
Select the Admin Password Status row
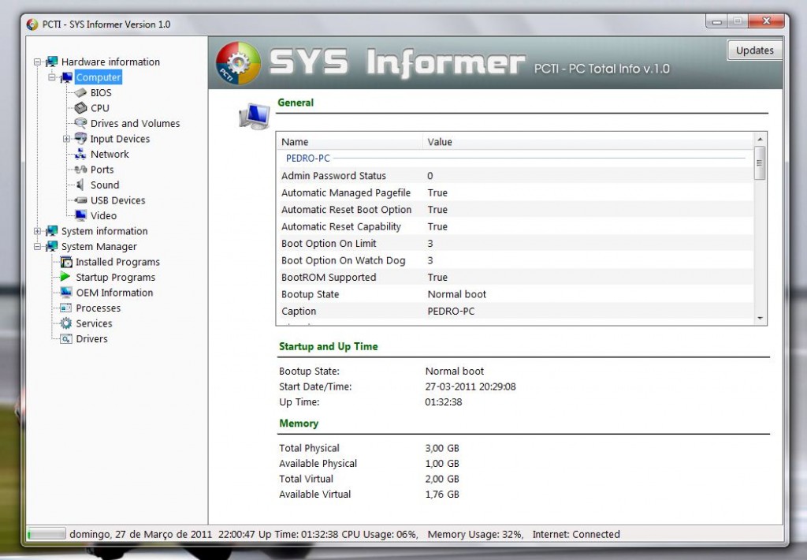515,176
